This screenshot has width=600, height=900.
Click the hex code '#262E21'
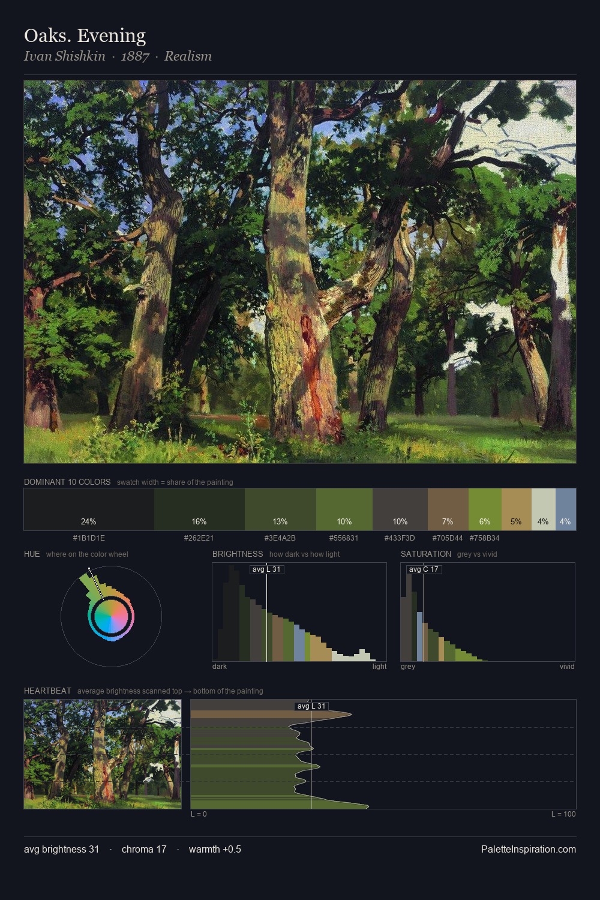199,538
